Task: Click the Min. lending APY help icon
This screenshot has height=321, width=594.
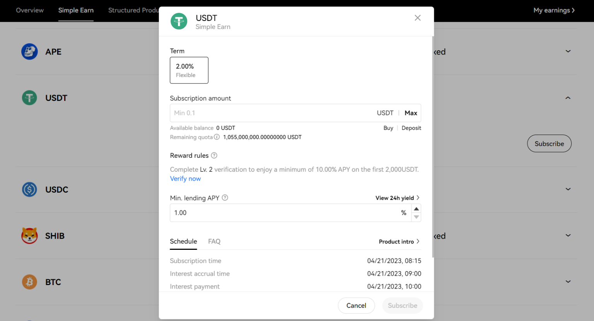Action: click(x=225, y=198)
